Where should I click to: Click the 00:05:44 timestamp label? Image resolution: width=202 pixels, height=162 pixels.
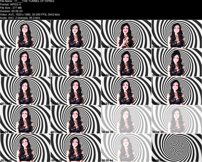[x=107, y=160]
